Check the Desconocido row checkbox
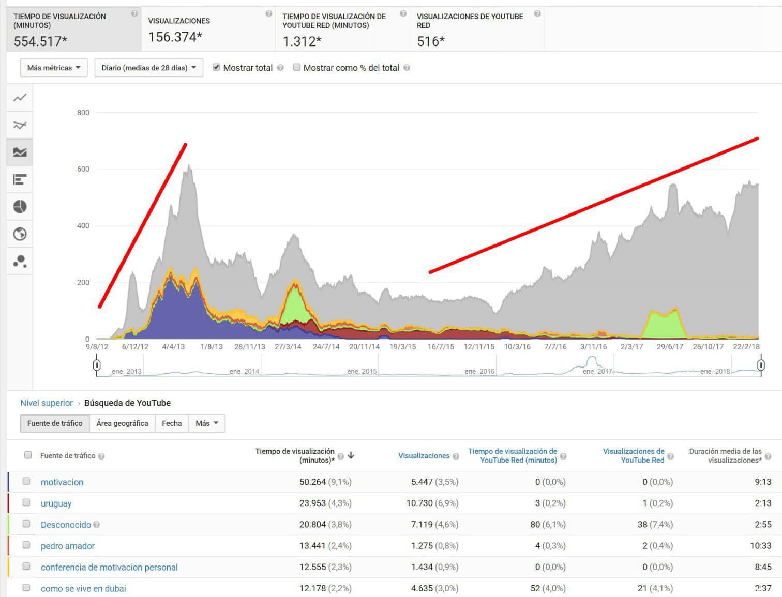This screenshot has width=782, height=597. pyautogui.click(x=26, y=524)
